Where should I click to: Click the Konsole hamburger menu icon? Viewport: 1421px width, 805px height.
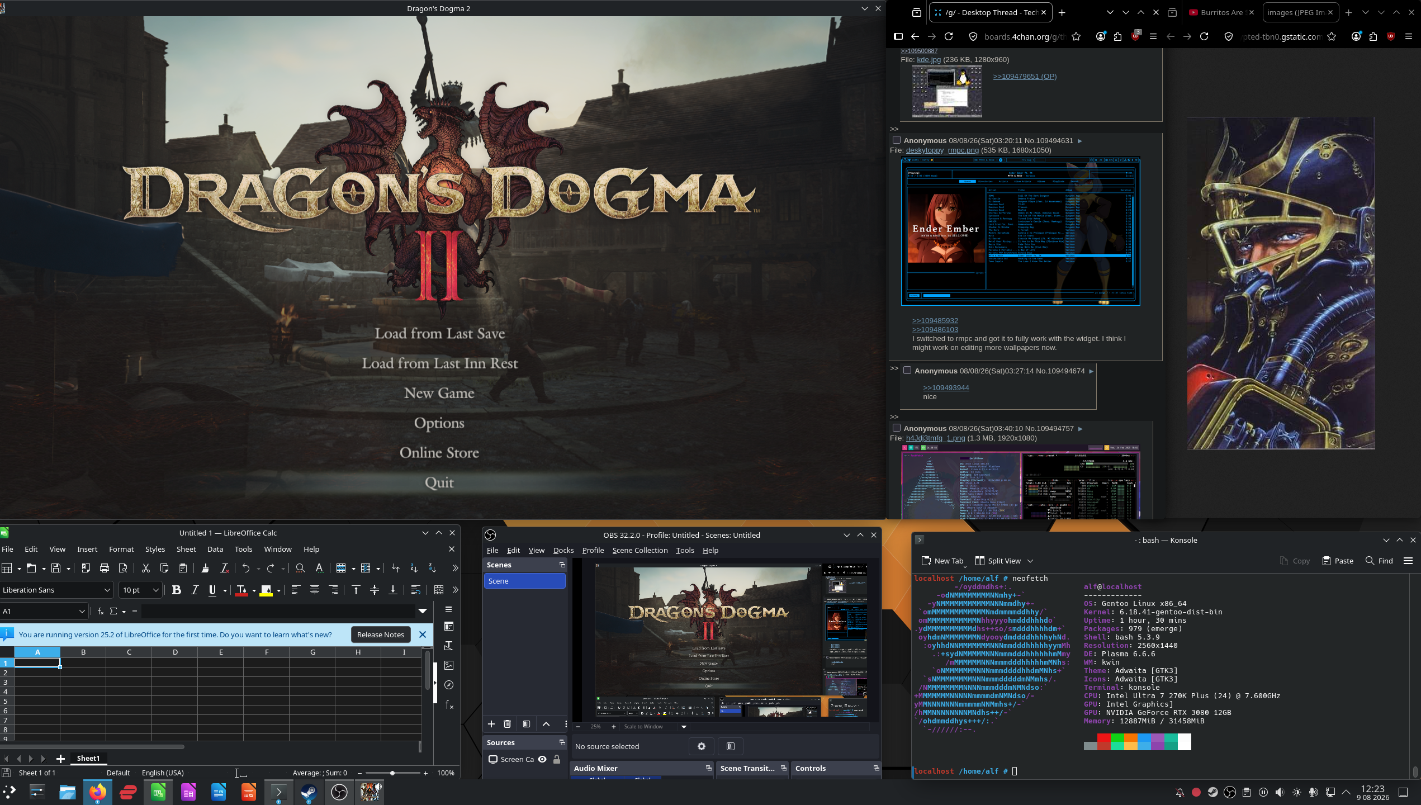[1408, 561]
